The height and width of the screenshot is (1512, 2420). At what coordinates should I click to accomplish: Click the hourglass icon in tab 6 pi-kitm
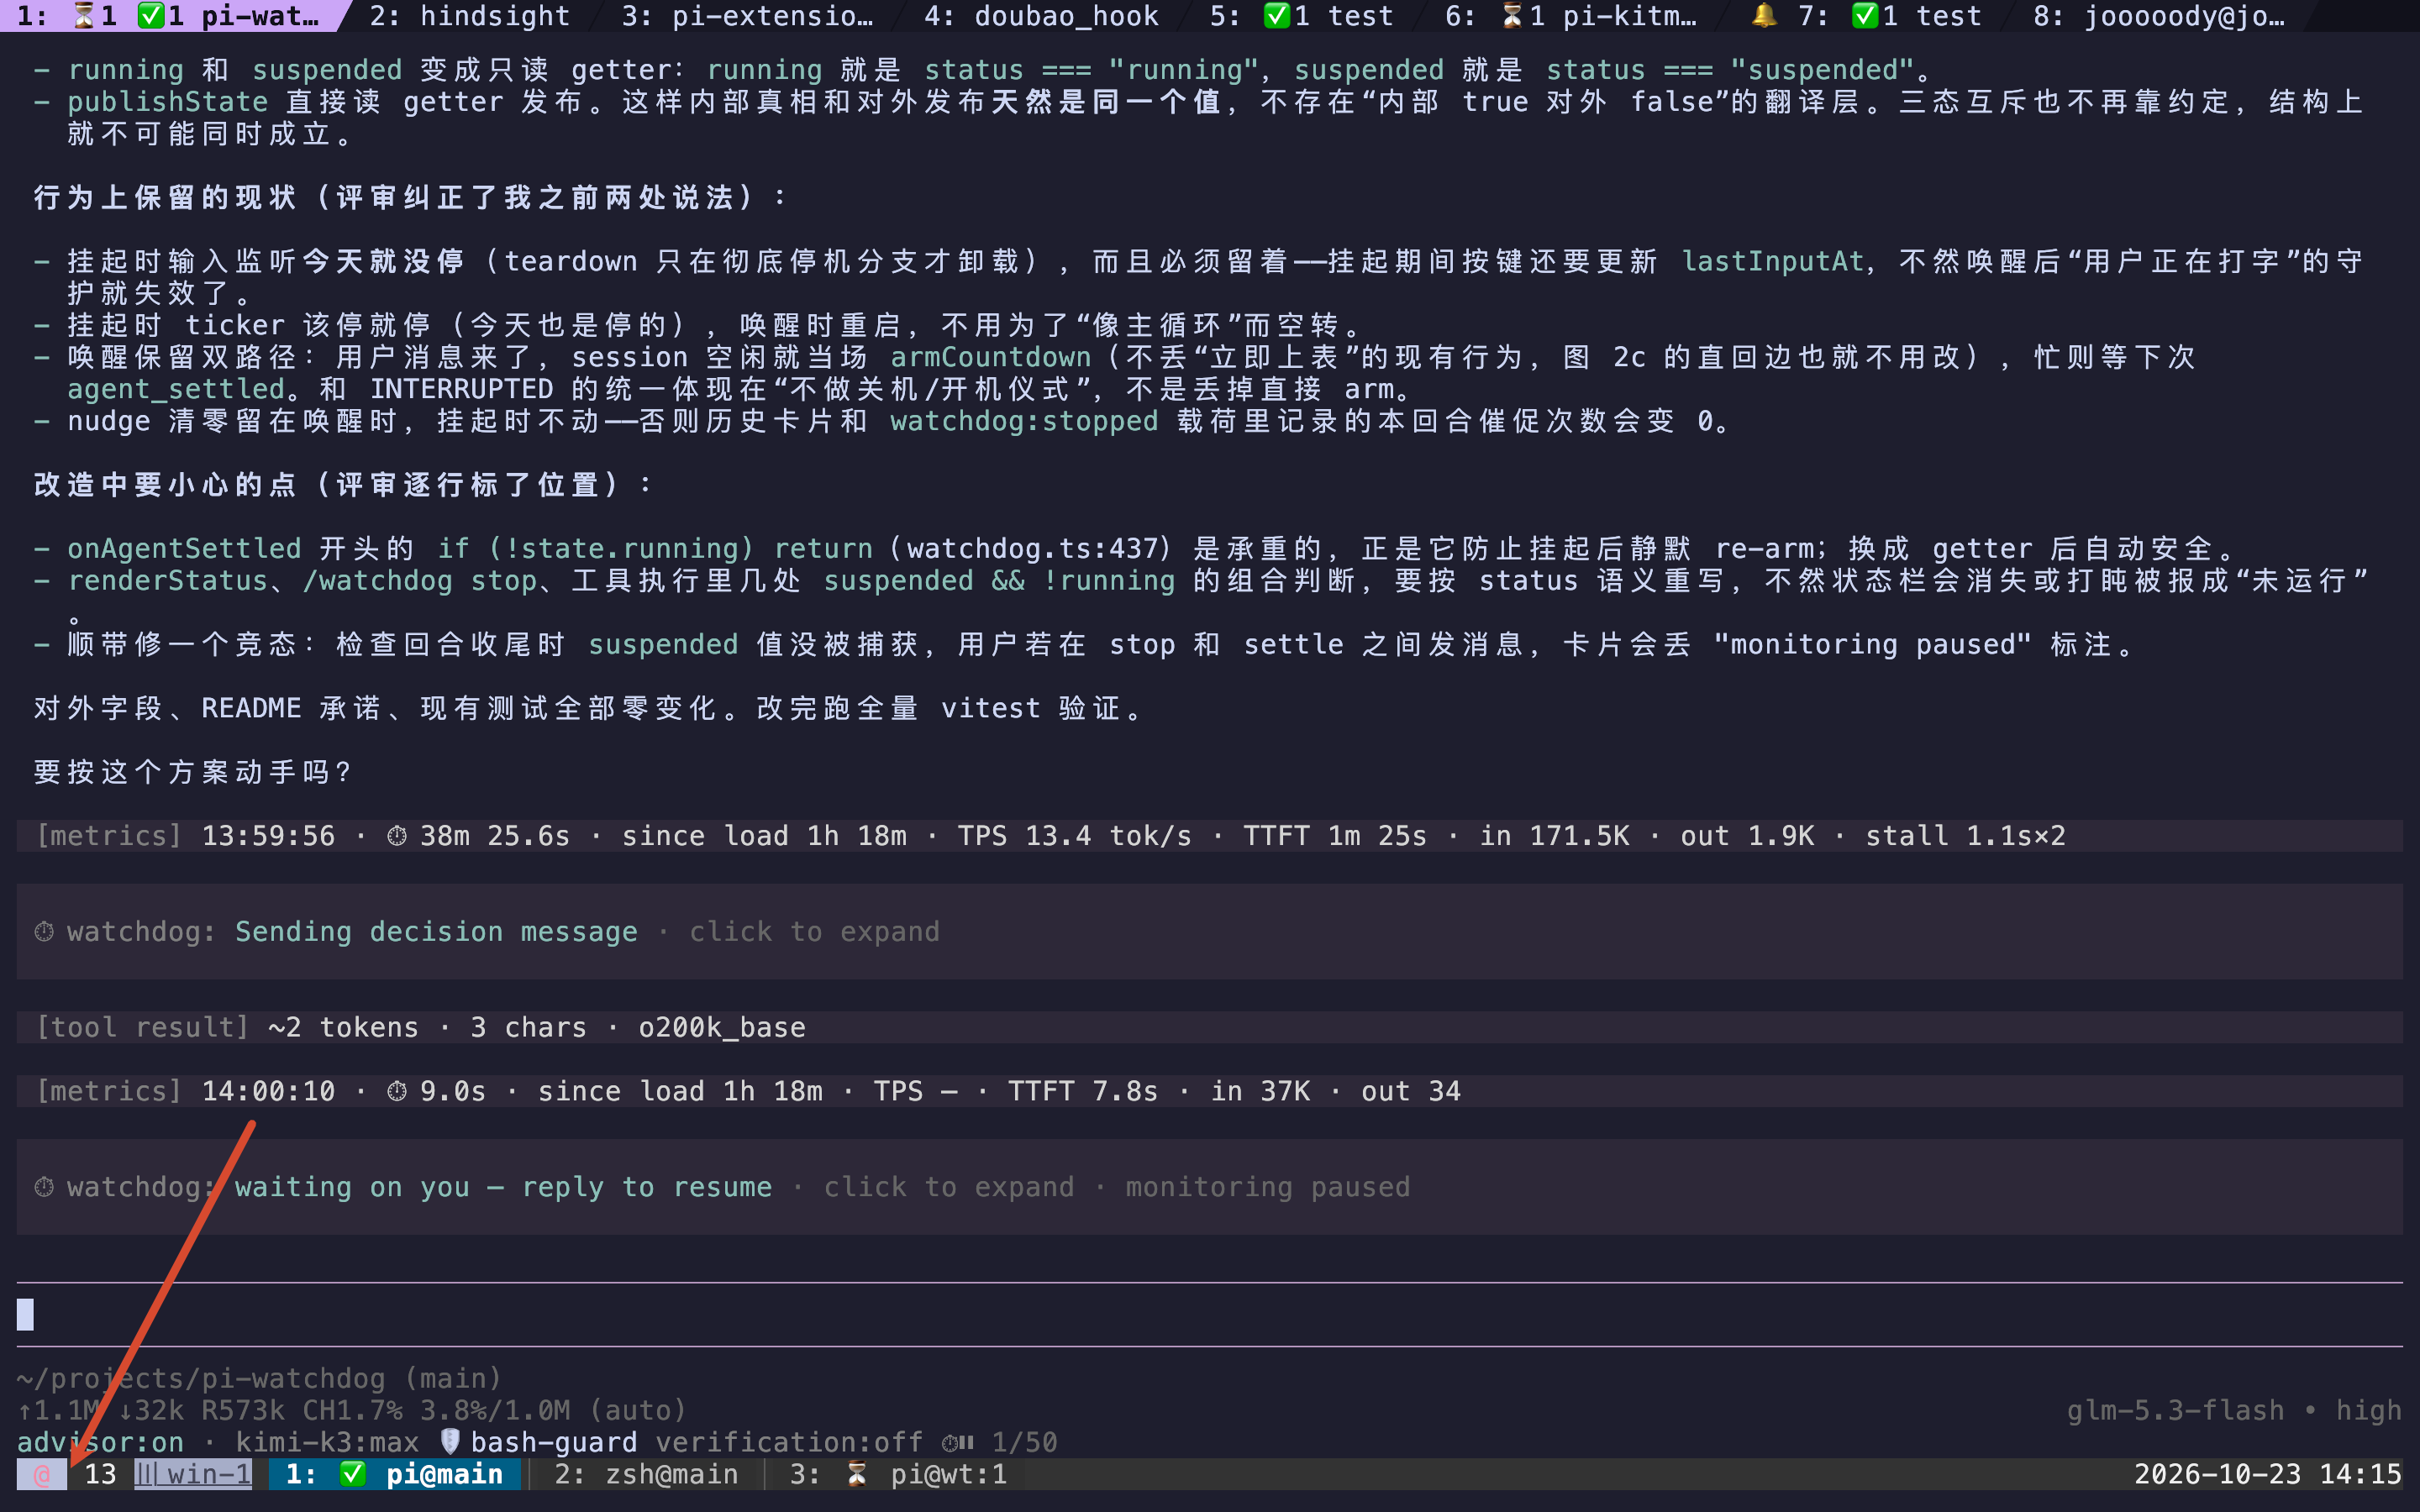coord(1512,15)
